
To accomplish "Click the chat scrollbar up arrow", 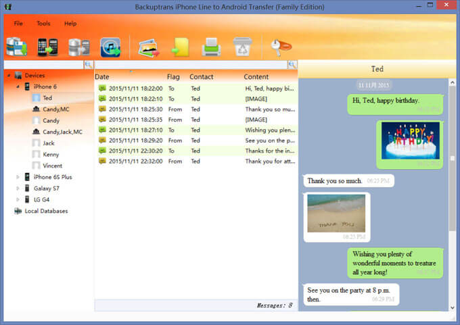I will (x=453, y=83).
